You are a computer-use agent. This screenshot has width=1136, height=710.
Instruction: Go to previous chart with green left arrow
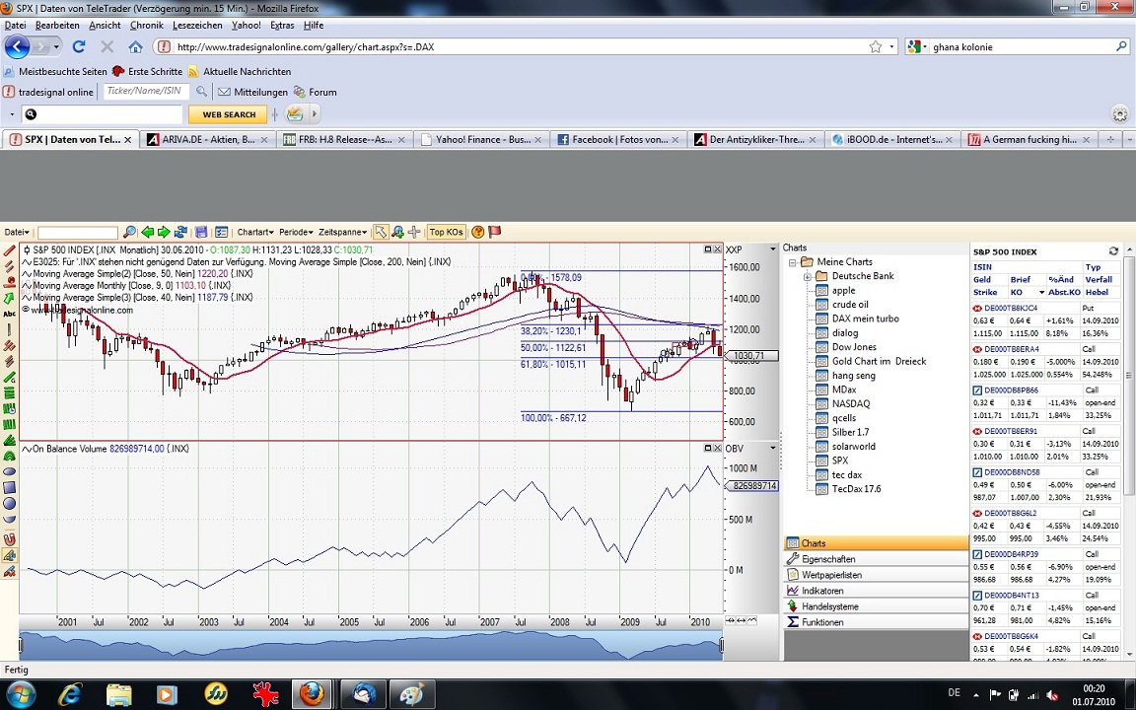[x=148, y=232]
